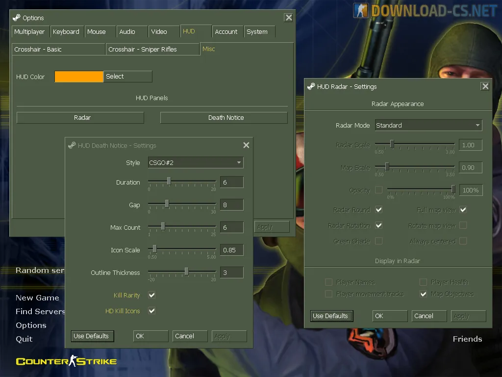
Task: Enable the Opacity checkbox
Action: click(x=379, y=190)
